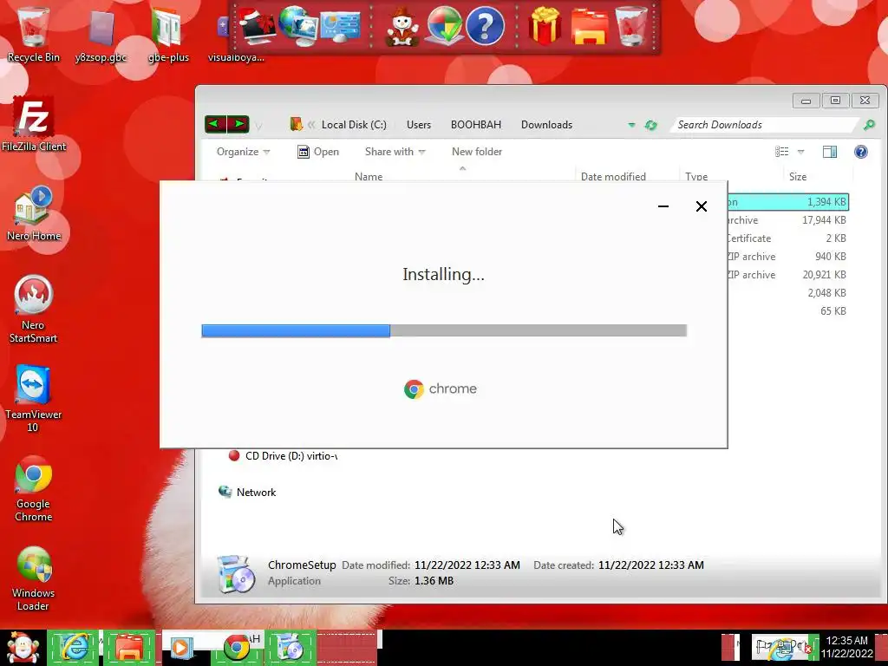Image resolution: width=888 pixels, height=666 pixels.
Task: Select the file row sized 65 KB
Action: coord(787,311)
